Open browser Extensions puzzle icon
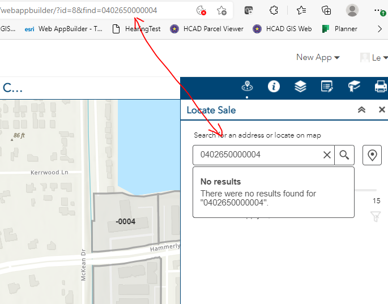Image resolution: width=388 pixels, height=304 pixels. click(x=274, y=10)
